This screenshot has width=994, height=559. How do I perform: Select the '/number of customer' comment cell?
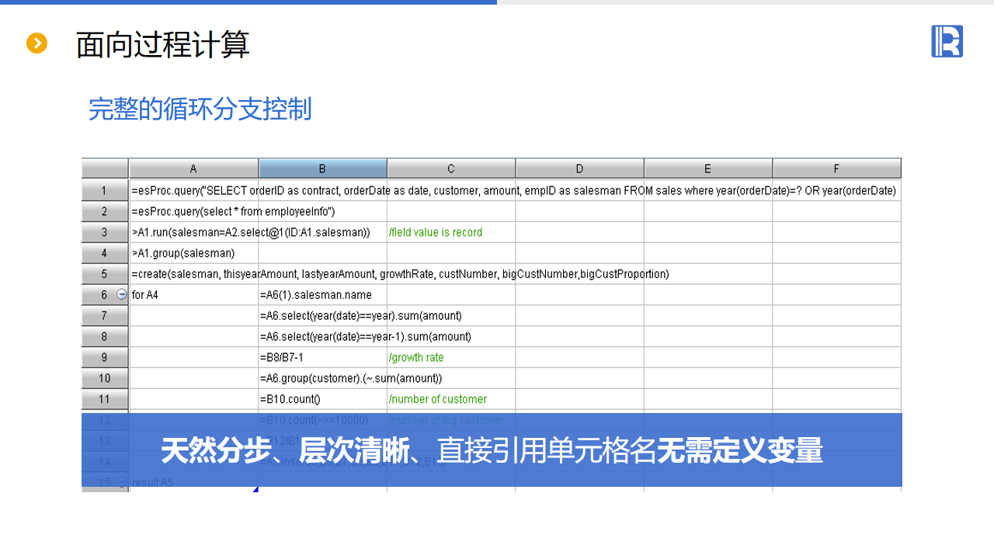click(x=450, y=400)
